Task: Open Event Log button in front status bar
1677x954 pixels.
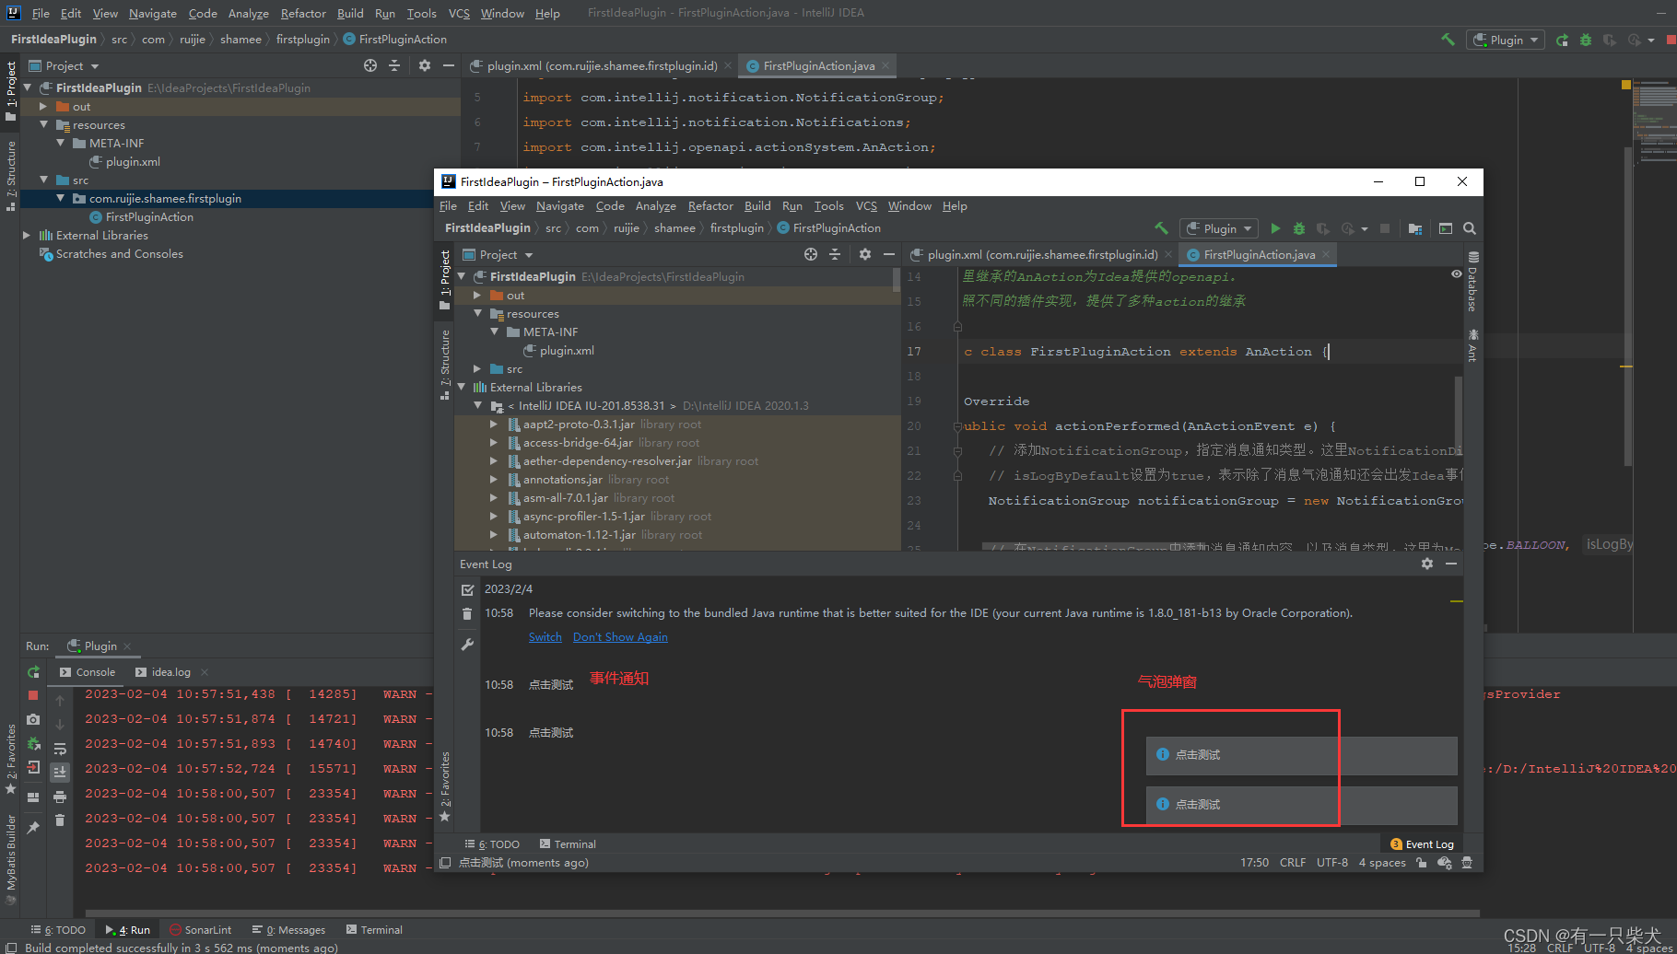Action: (1422, 844)
